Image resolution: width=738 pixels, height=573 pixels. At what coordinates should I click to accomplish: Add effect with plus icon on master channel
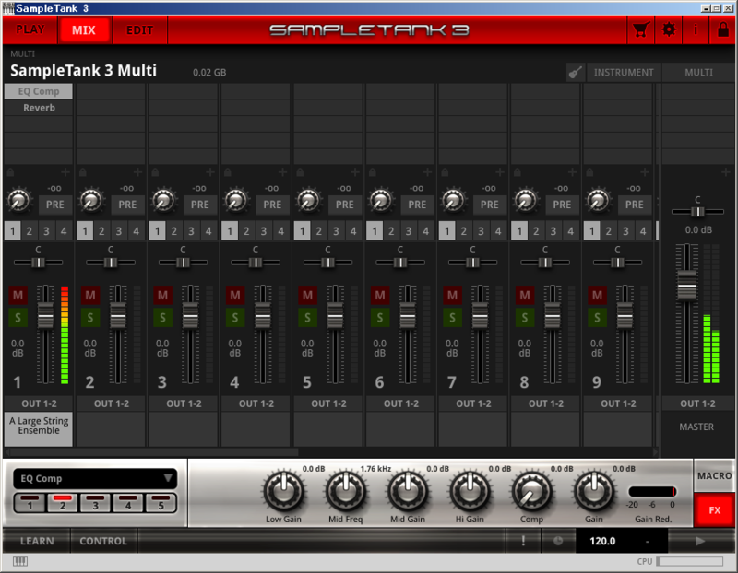pos(725,172)
